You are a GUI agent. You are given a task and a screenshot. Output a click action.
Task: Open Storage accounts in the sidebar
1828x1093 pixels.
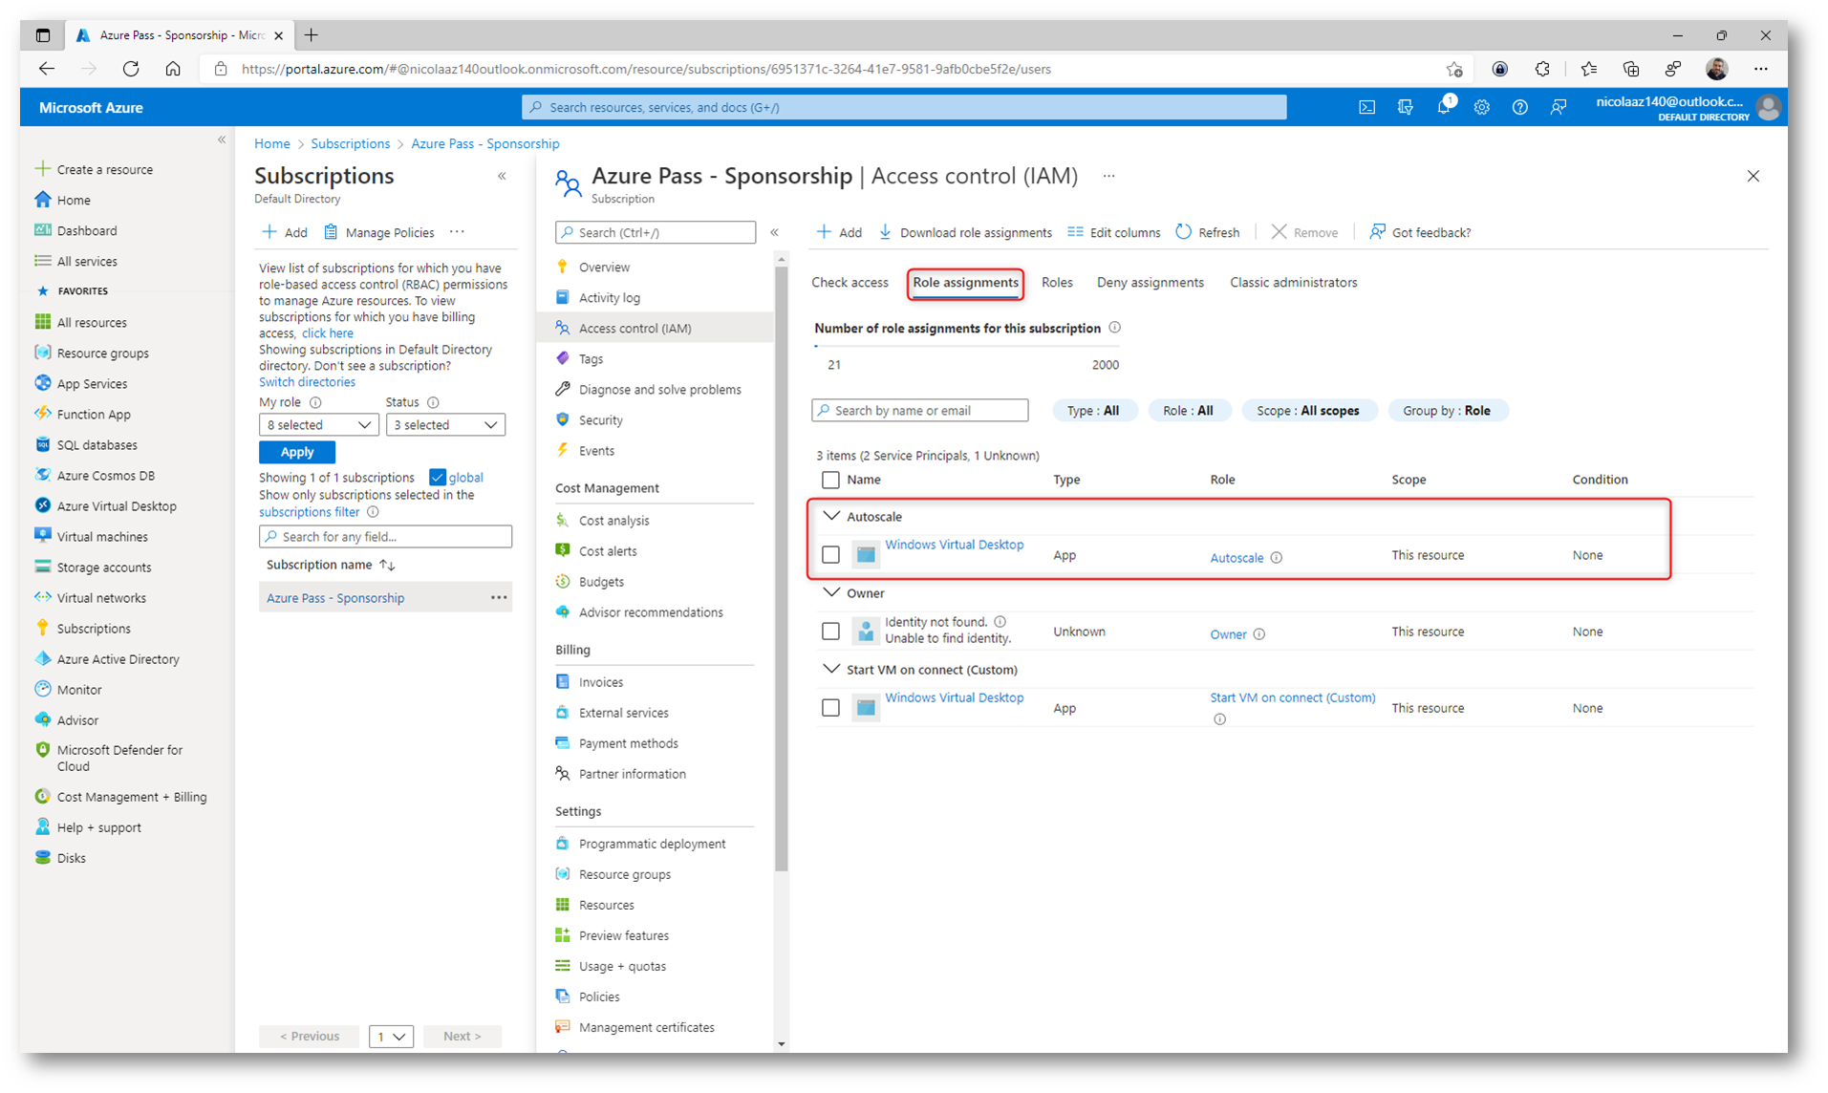click(x=103, y=567)
